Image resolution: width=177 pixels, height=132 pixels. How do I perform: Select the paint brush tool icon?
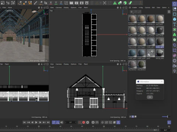[35, 3]
